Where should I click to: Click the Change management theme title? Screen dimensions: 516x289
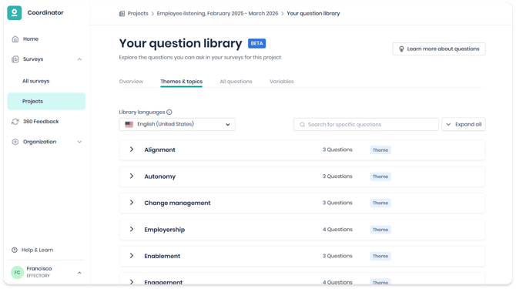click(177, 203)
